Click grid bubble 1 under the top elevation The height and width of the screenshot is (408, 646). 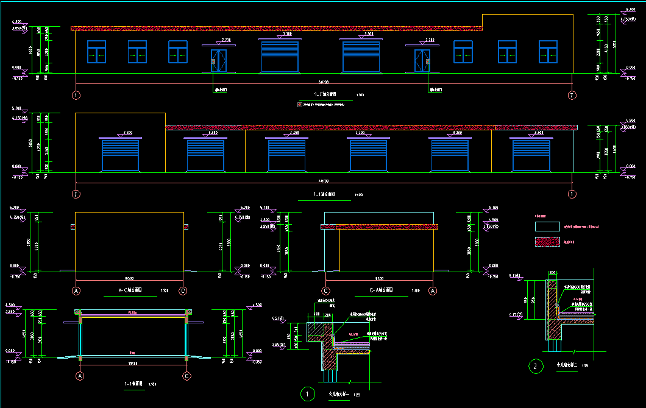[76, 95]
